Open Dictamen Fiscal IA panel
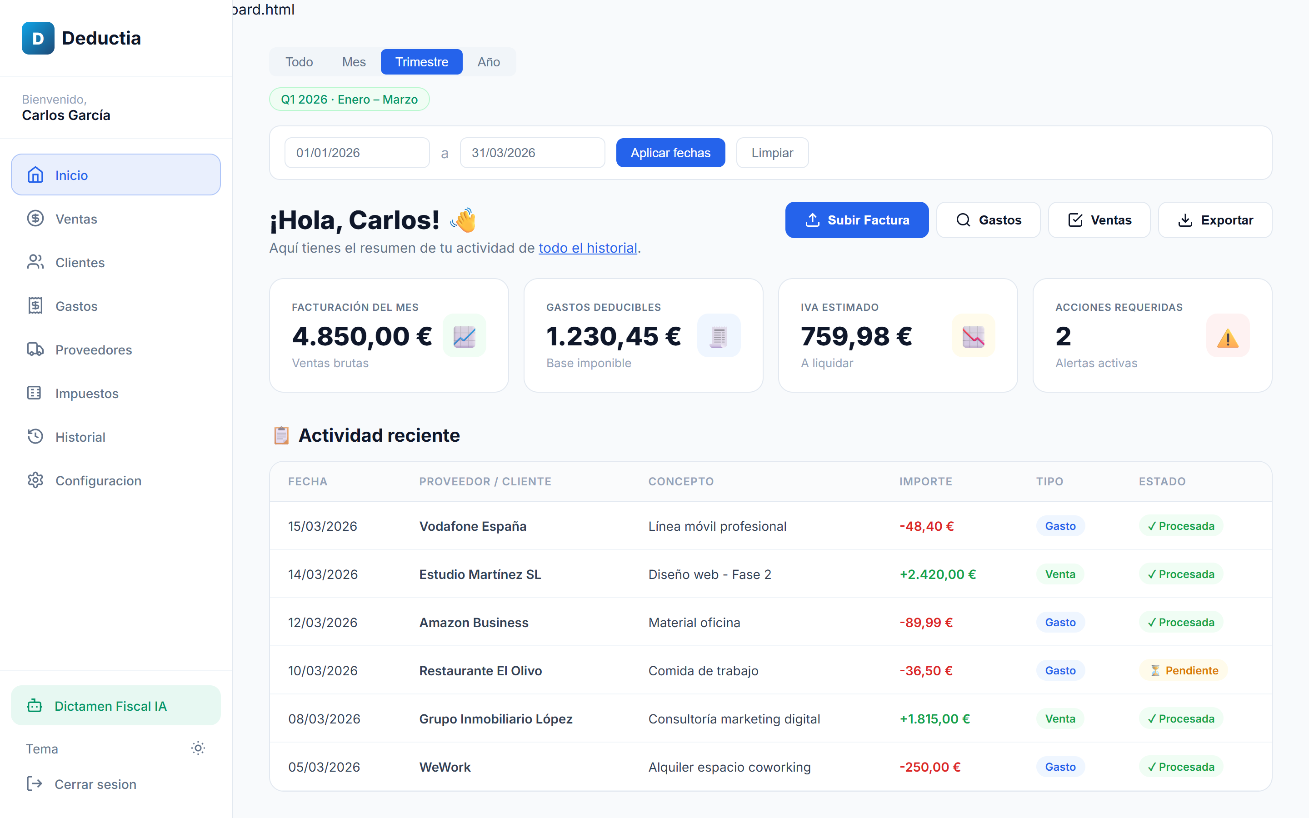 116,705
